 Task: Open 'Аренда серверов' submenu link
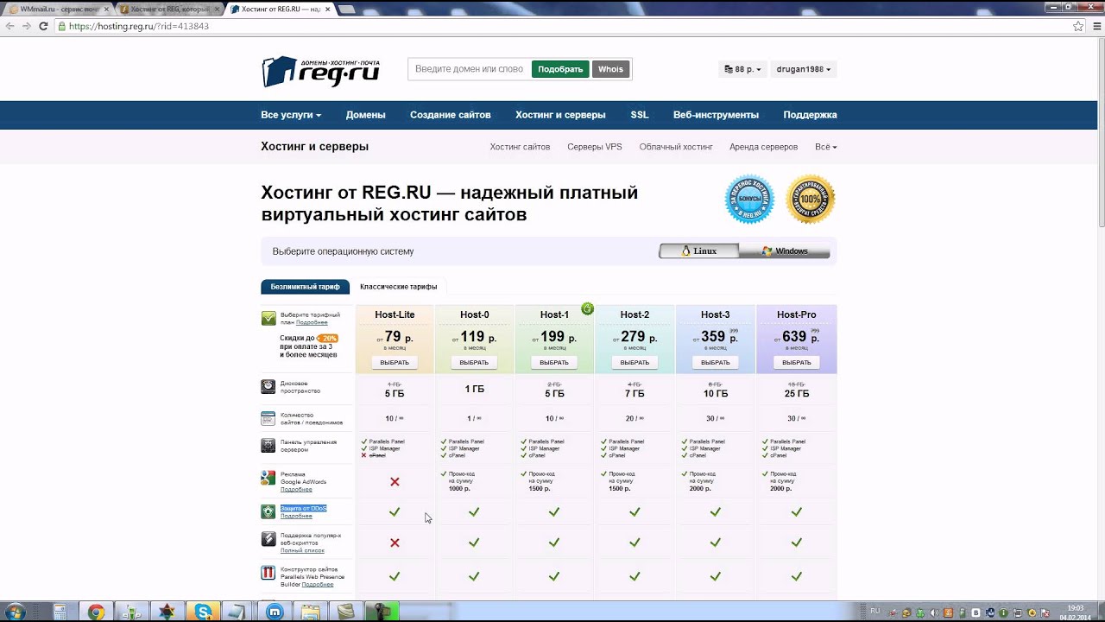763,147
